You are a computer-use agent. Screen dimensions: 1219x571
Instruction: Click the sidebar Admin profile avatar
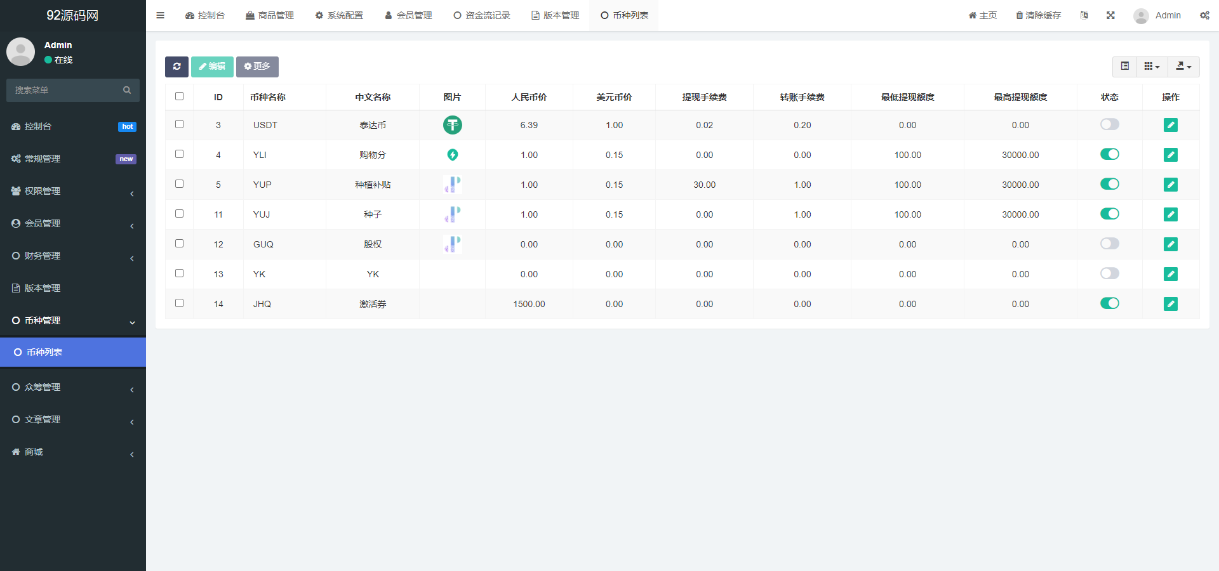[20, 51]
